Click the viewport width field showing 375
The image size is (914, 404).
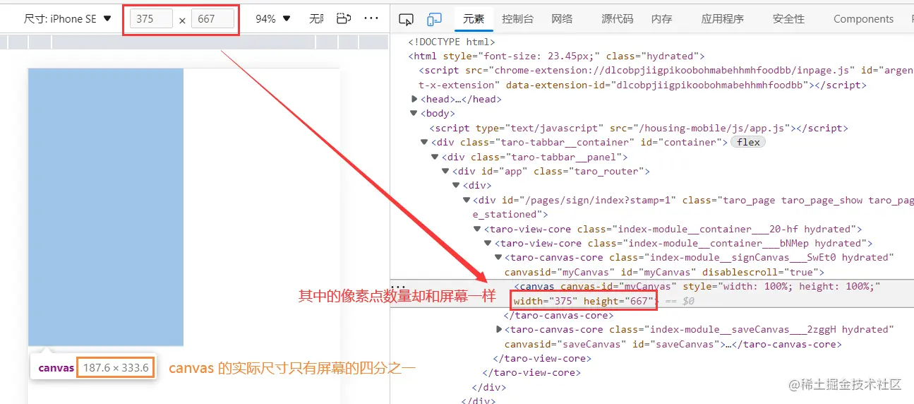(x=151, y=19)
